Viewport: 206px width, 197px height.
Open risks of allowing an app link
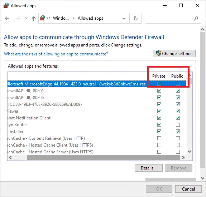coord(56,54)
